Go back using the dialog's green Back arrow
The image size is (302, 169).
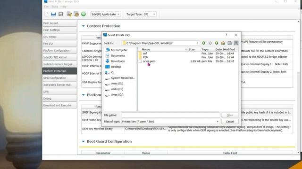point(203,43)
